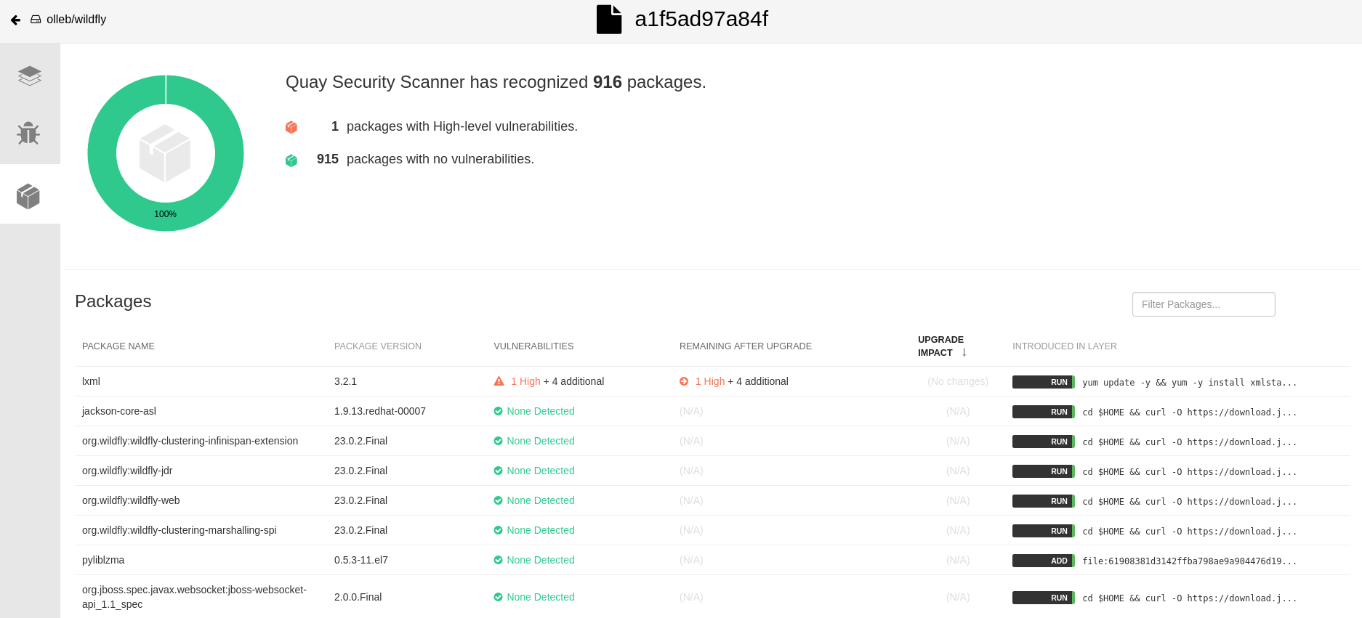
Task: Sort by Upgrade Impact column
Action: (941, 346)
